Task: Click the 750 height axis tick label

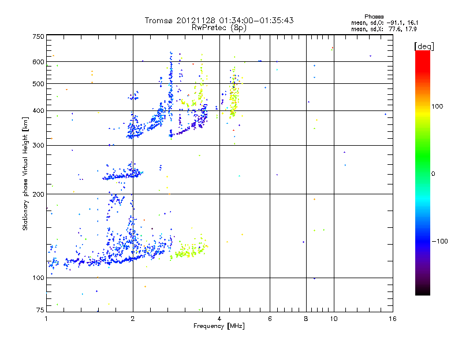Action: pyautogui.click(x=38, y=36)
